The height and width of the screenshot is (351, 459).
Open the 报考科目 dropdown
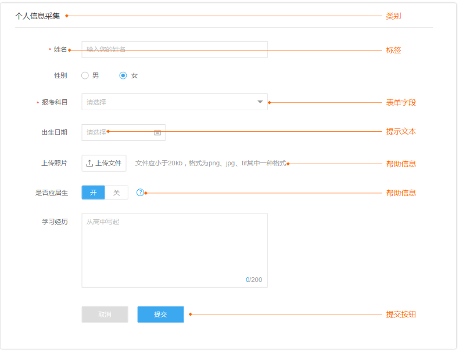pyautogui.click(x=174, y=102)
